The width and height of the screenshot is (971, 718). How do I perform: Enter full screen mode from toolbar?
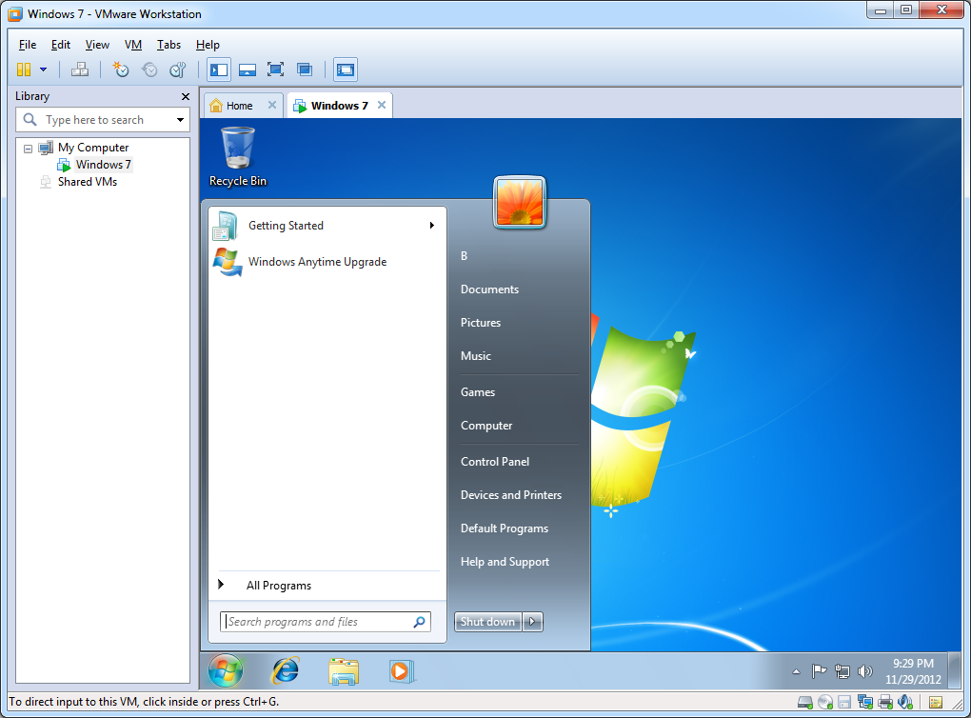pos(275,70)
